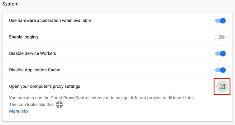Turn off hardware acceleration toggle
Image resolution: width=235 pixels, height=125 pixels.
pos(220,21)
